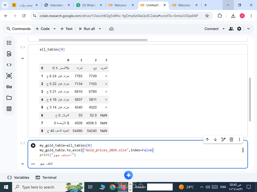
Task: Open the Chrome profile avatar
Action: (x=242, y=16)
